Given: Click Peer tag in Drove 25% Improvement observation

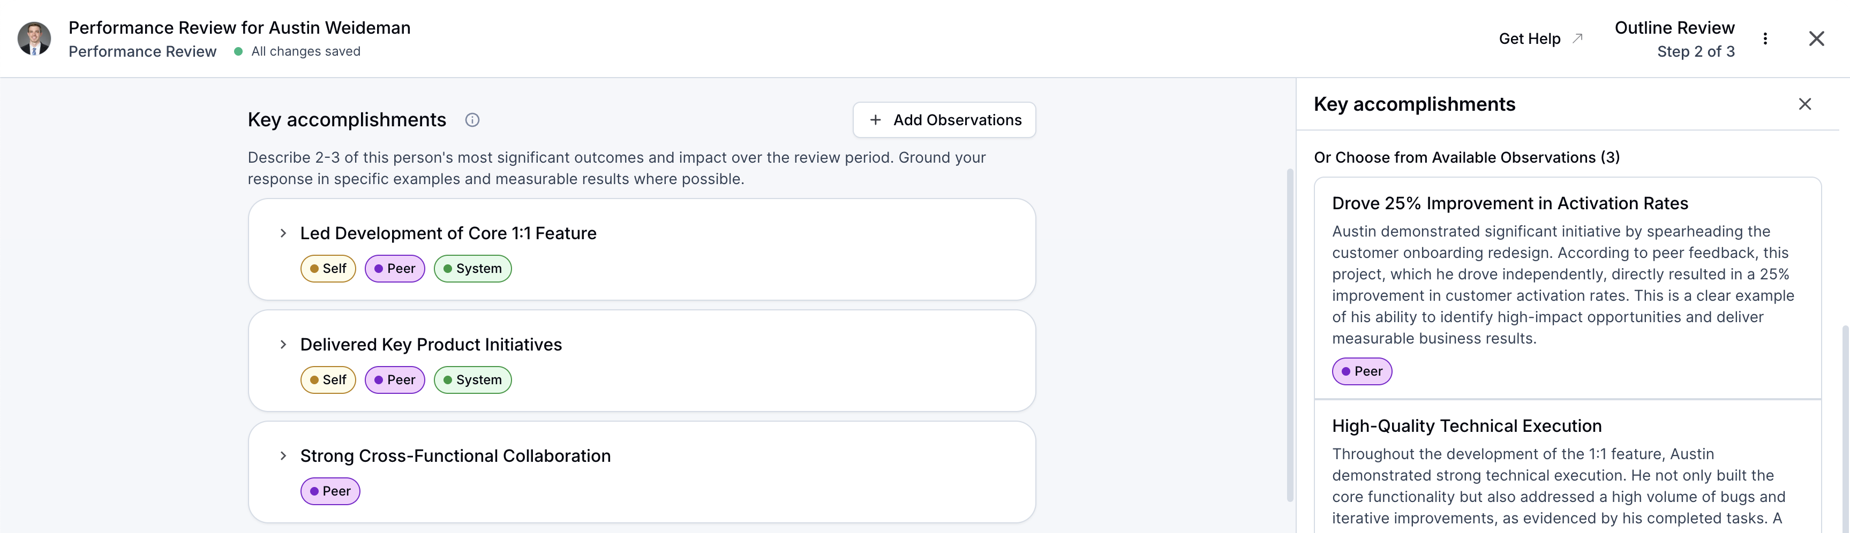Looking at the screenshot, I should pyautogui.click(x=1362, y=371).
